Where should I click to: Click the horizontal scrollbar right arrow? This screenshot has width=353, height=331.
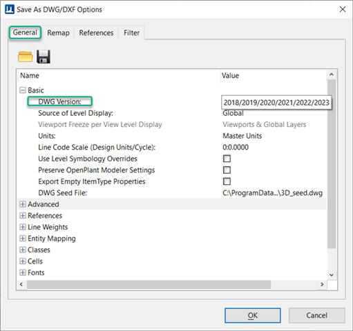coord(322,285)
